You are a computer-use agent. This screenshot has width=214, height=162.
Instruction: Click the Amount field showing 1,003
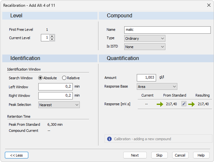coord(146,78)
